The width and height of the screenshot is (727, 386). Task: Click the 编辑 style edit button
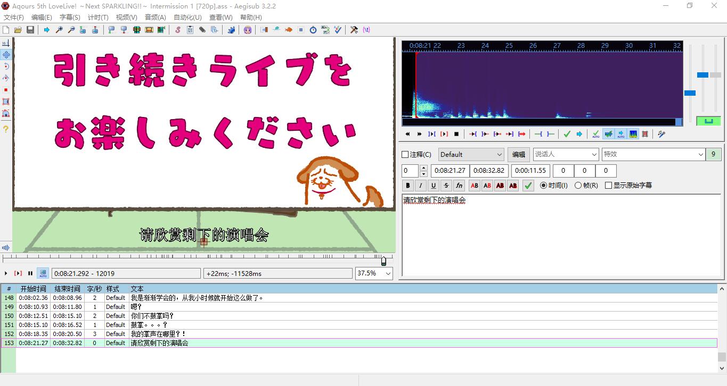(x=518, y=155)
